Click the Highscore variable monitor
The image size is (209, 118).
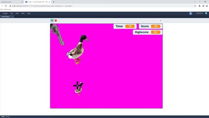coord(148,32)
